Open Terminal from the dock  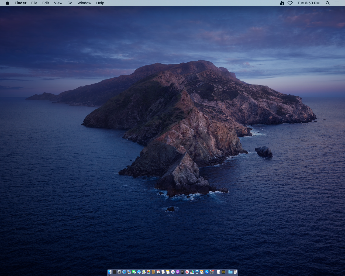click(115, 272)
